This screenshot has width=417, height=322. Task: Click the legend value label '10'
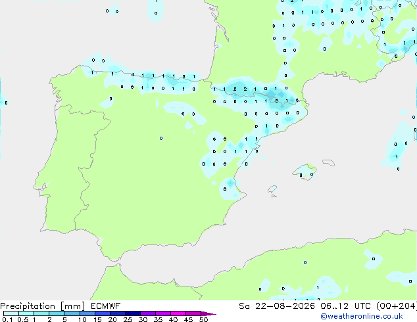click(82, 319)
